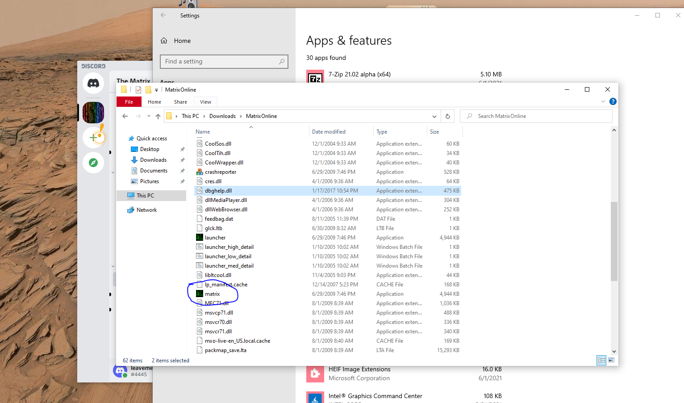Click the Refresh button beside address bar
This screenshot has height=403, width=684.
pyautogui.click(x=447, y=116)
